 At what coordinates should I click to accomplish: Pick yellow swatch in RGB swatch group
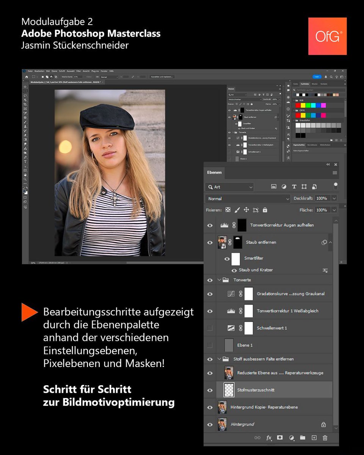[303, 105]
